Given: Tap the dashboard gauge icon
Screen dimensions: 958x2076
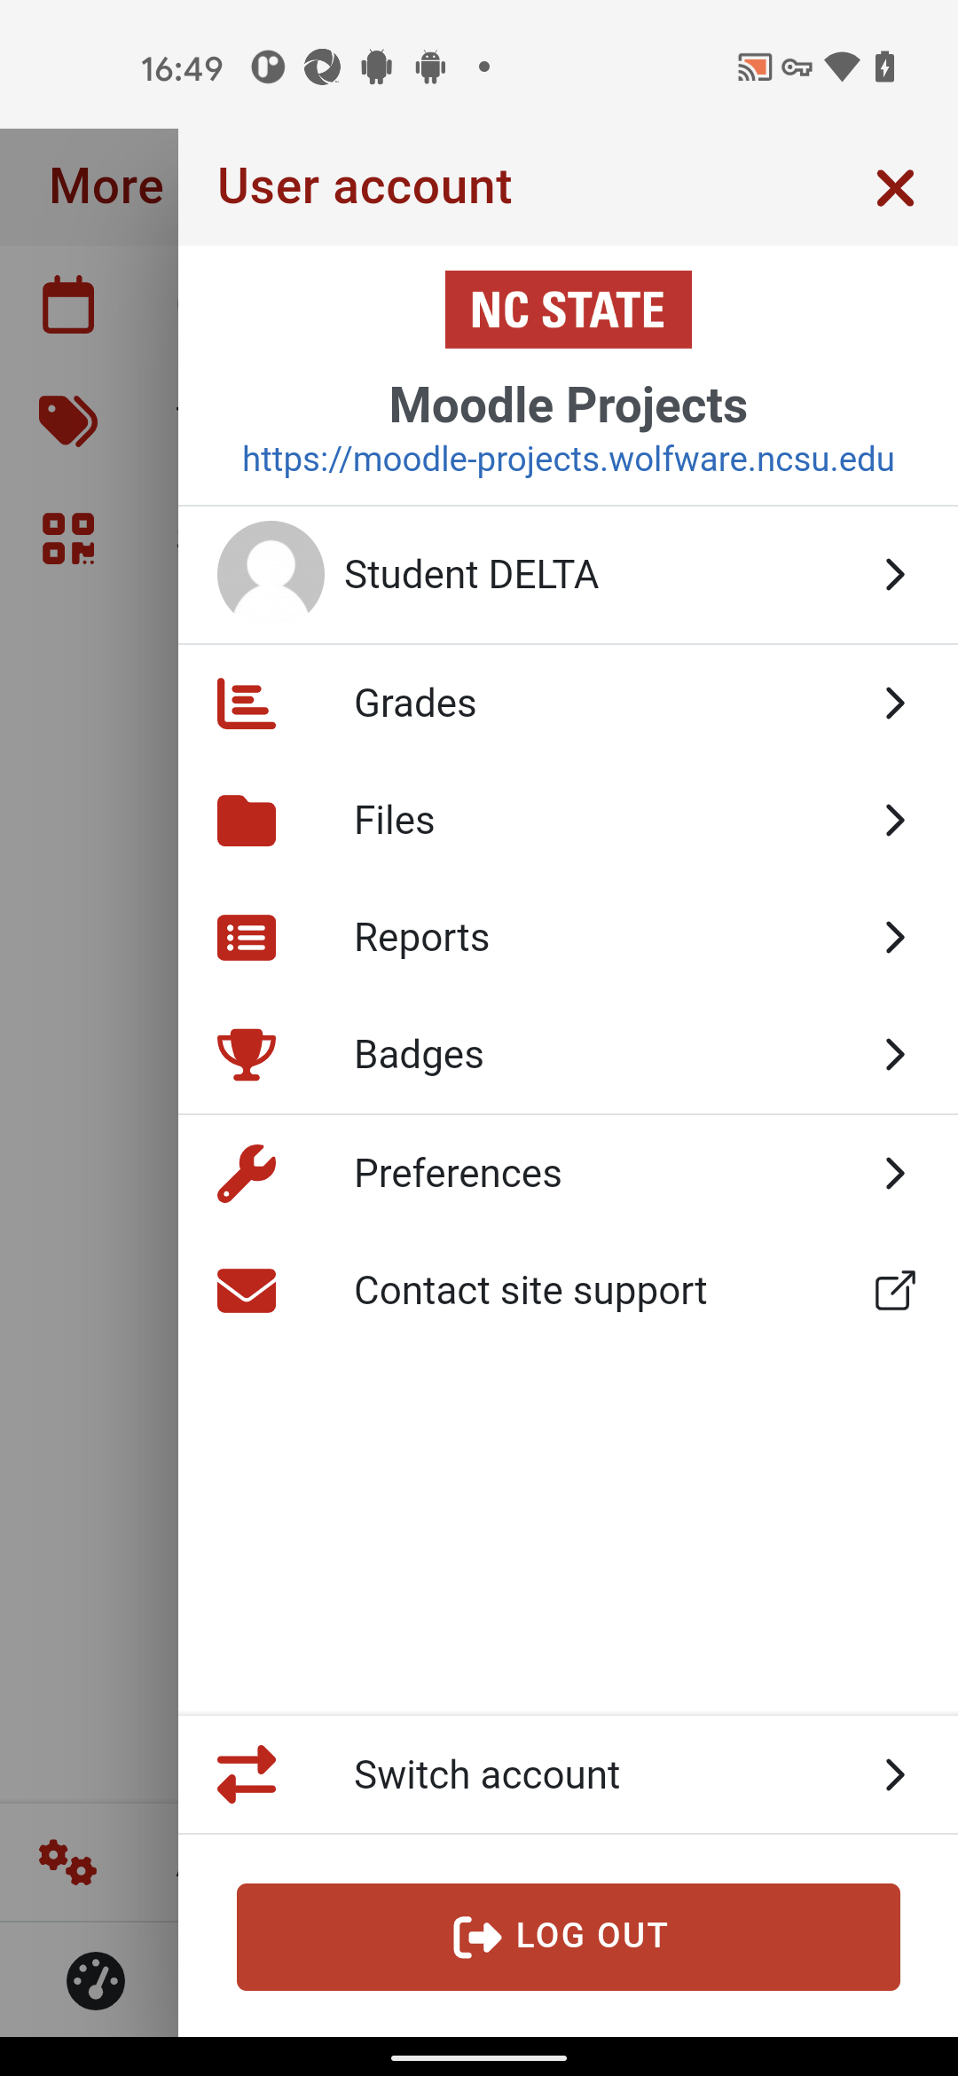Looking at the screenshot, I should (96, 1980).
